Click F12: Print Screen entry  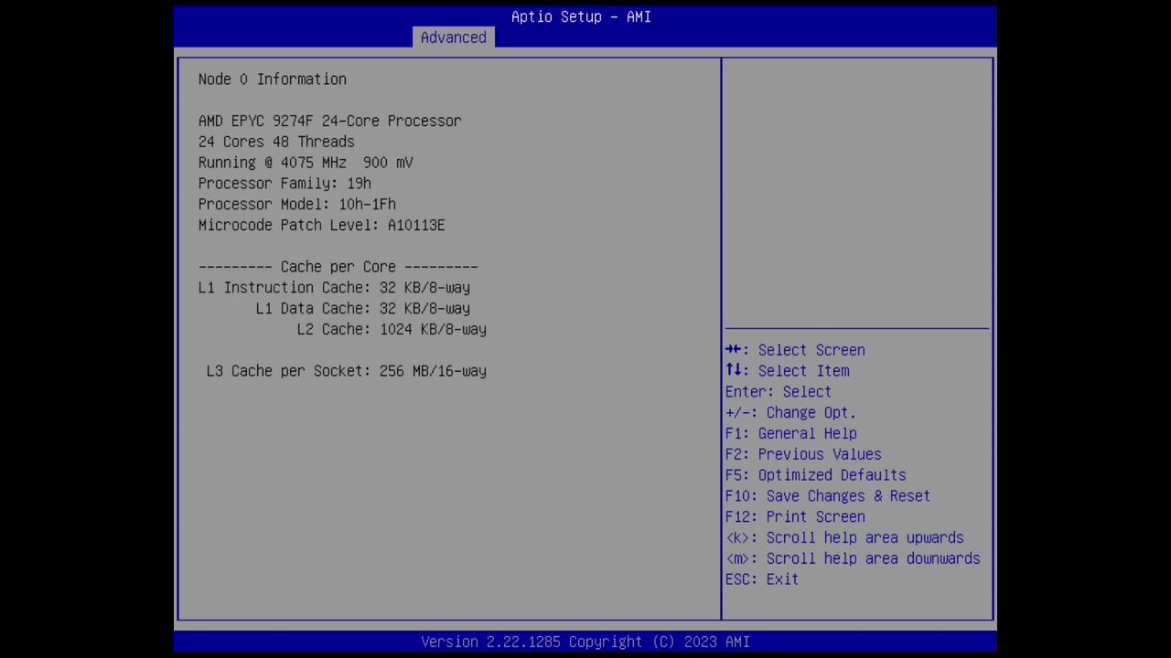[x=795, y=517]
